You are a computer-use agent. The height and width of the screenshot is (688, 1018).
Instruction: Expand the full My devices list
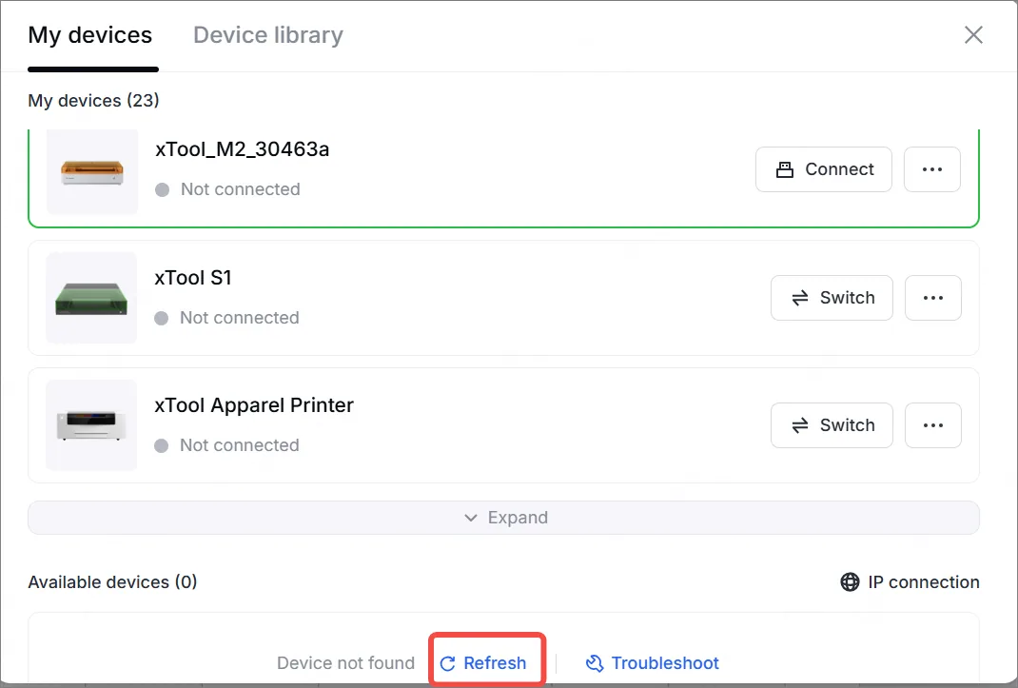tap(503, 518)
